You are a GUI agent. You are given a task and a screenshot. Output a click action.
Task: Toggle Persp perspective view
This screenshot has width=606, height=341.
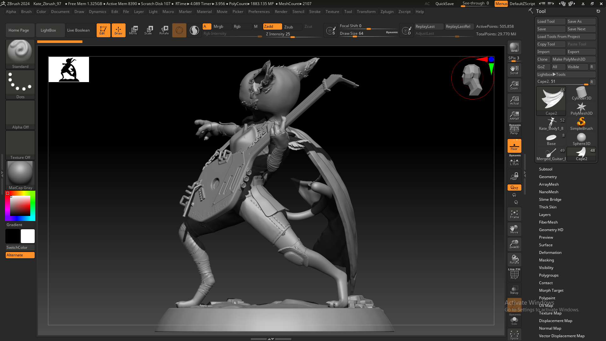514,129
